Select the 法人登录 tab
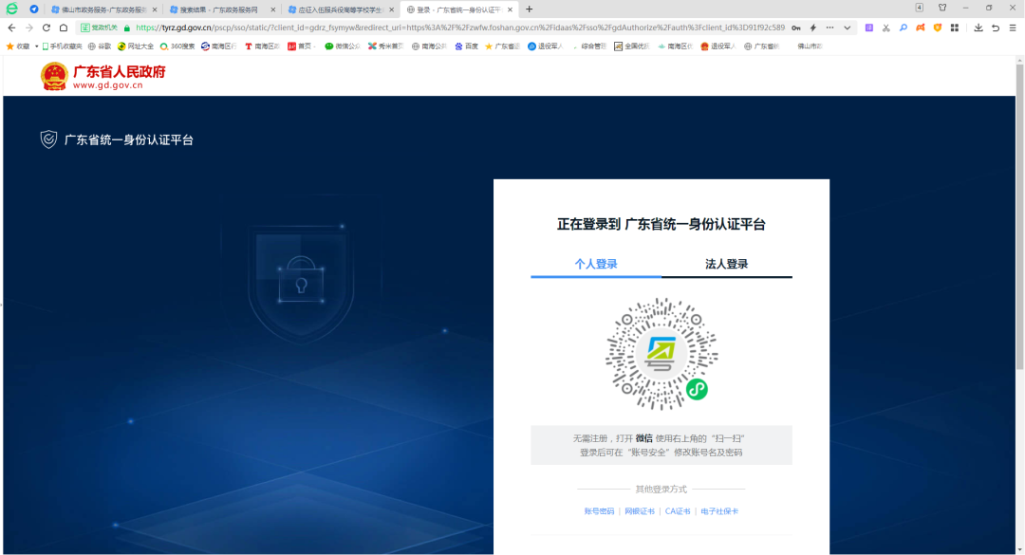The height and width of the screenshot is (555, 1025). (726, 264)
